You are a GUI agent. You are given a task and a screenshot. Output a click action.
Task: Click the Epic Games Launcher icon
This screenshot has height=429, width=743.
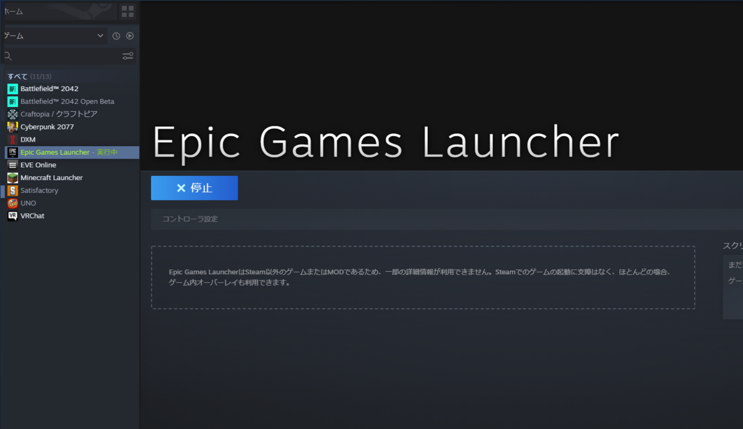pyautogui.click(x=12, y=152)
